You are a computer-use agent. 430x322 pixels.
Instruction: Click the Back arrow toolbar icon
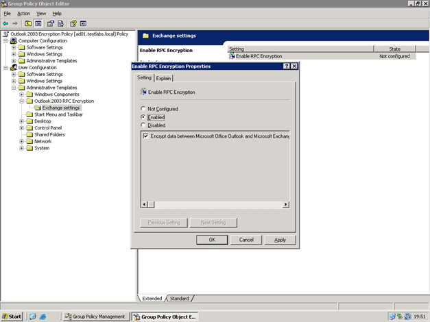(x=5, y=23)
